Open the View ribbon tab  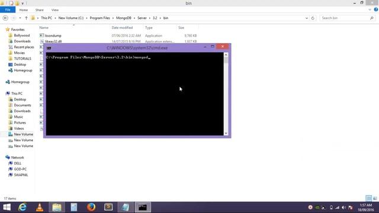point(55,10)
